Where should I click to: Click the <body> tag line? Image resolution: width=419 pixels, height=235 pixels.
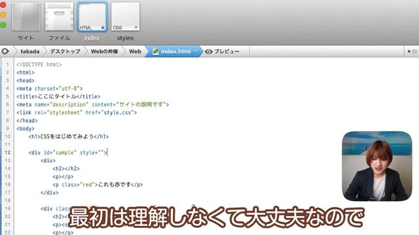point(26,129)
